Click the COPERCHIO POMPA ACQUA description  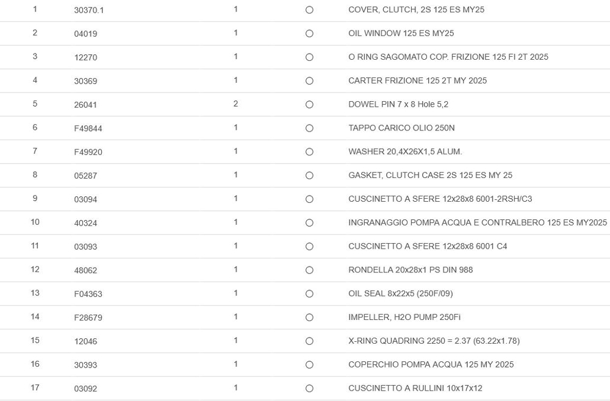(431, 364)
